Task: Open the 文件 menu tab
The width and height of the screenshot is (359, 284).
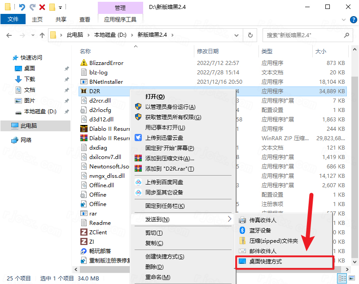Action: pyautogui.click(x=13, y=19)
